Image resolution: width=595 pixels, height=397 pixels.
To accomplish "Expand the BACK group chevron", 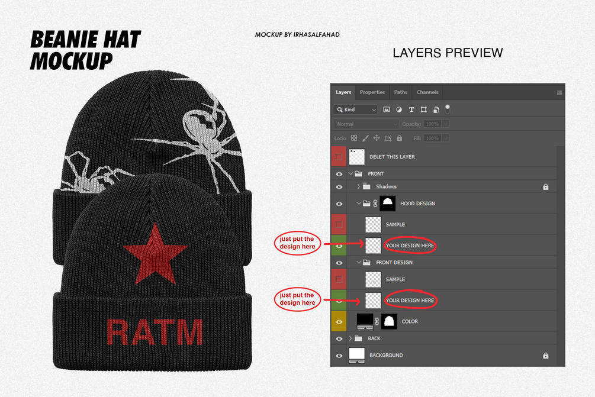I will pos(350,338).
